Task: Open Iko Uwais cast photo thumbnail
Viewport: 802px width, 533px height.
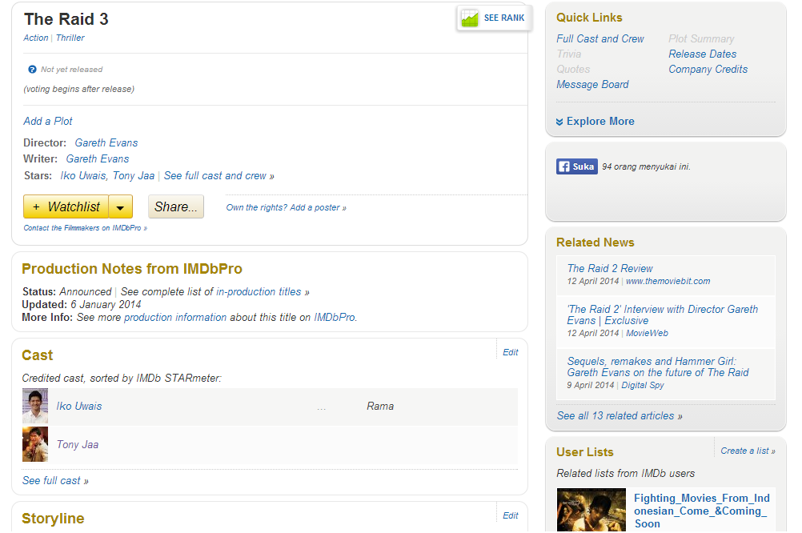Action: coord(35,406)
